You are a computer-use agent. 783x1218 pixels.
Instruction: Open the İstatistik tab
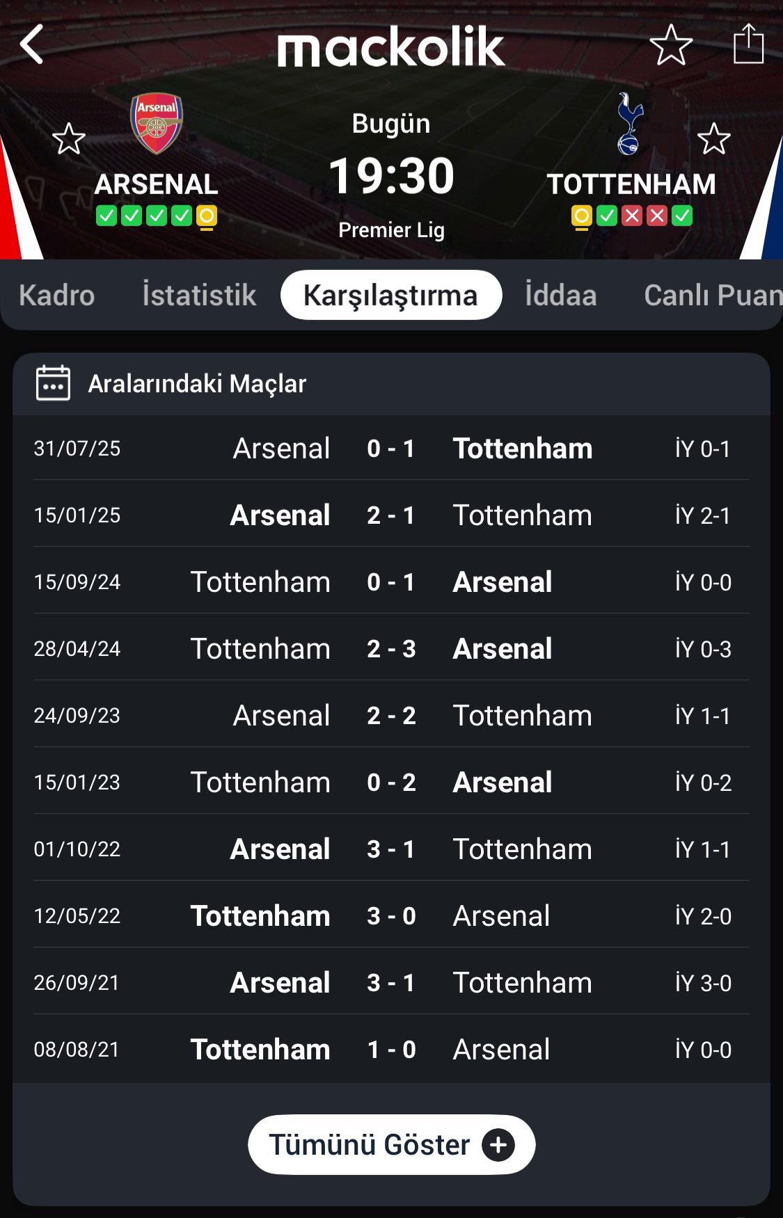[x=199, y=296]
